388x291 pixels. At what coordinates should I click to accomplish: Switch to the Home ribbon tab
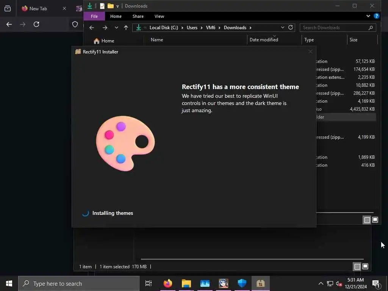pos(116,16)
